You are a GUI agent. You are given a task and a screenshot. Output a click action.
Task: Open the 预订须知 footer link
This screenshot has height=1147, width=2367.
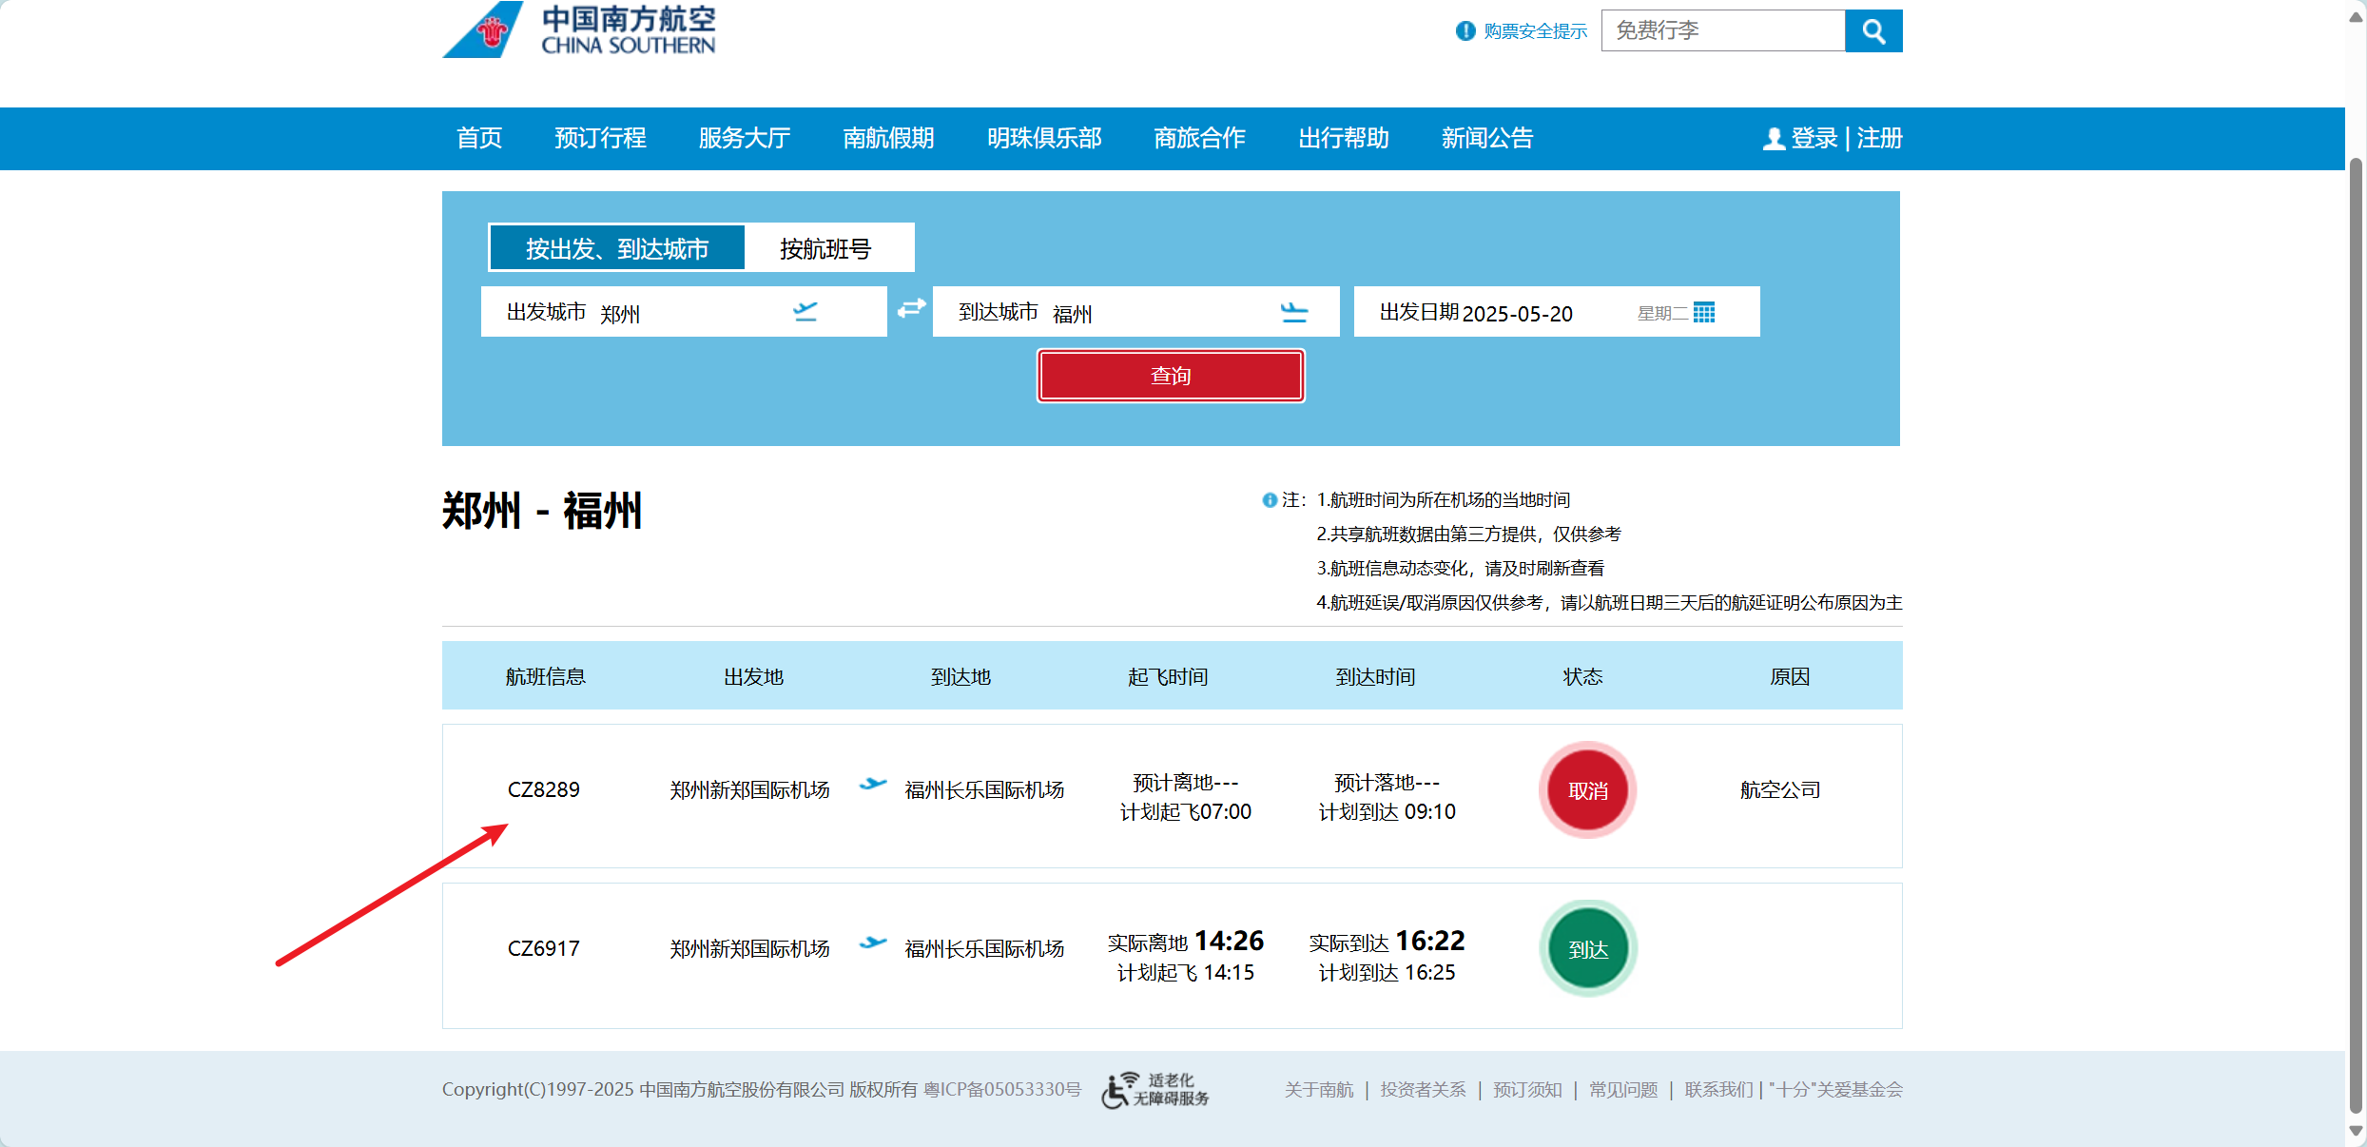click(1527, 1090)
